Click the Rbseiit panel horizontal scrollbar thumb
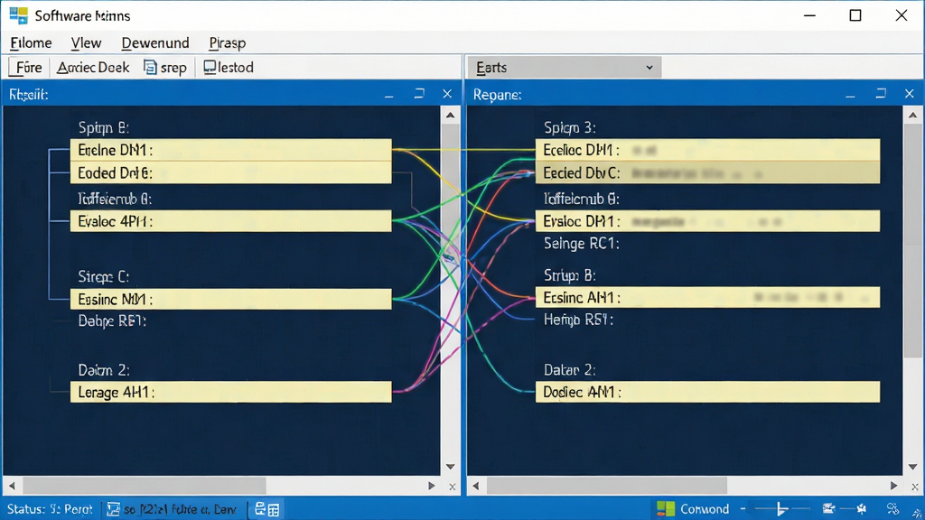Image resolution: width=925 pixels, height=520 pixels. coord(145,486)
